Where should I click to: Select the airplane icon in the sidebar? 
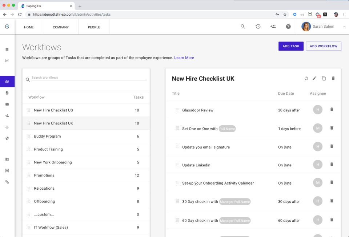[x=7, y=127]
